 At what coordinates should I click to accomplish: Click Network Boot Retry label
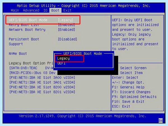pyautogui.click(x=27, y=30)
